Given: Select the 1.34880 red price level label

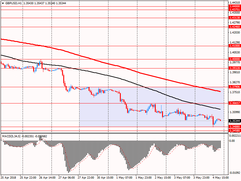Looking at the screenshot, I should tap(235, 127).
